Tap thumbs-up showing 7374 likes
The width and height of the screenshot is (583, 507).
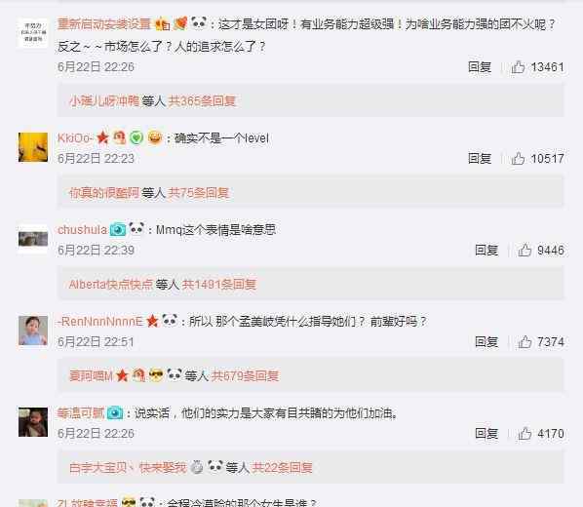525,342
